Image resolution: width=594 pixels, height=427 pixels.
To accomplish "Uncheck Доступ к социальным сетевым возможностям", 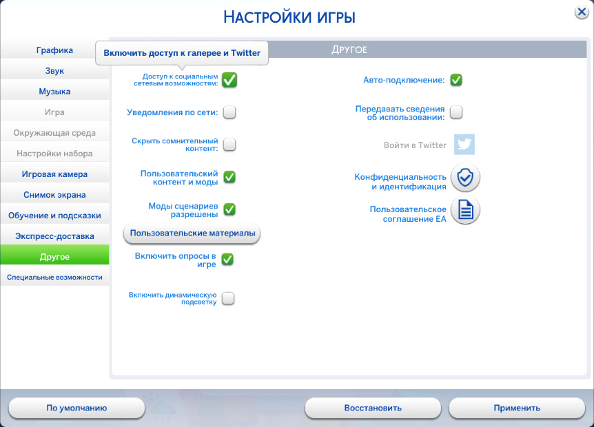I will [229, 80].
